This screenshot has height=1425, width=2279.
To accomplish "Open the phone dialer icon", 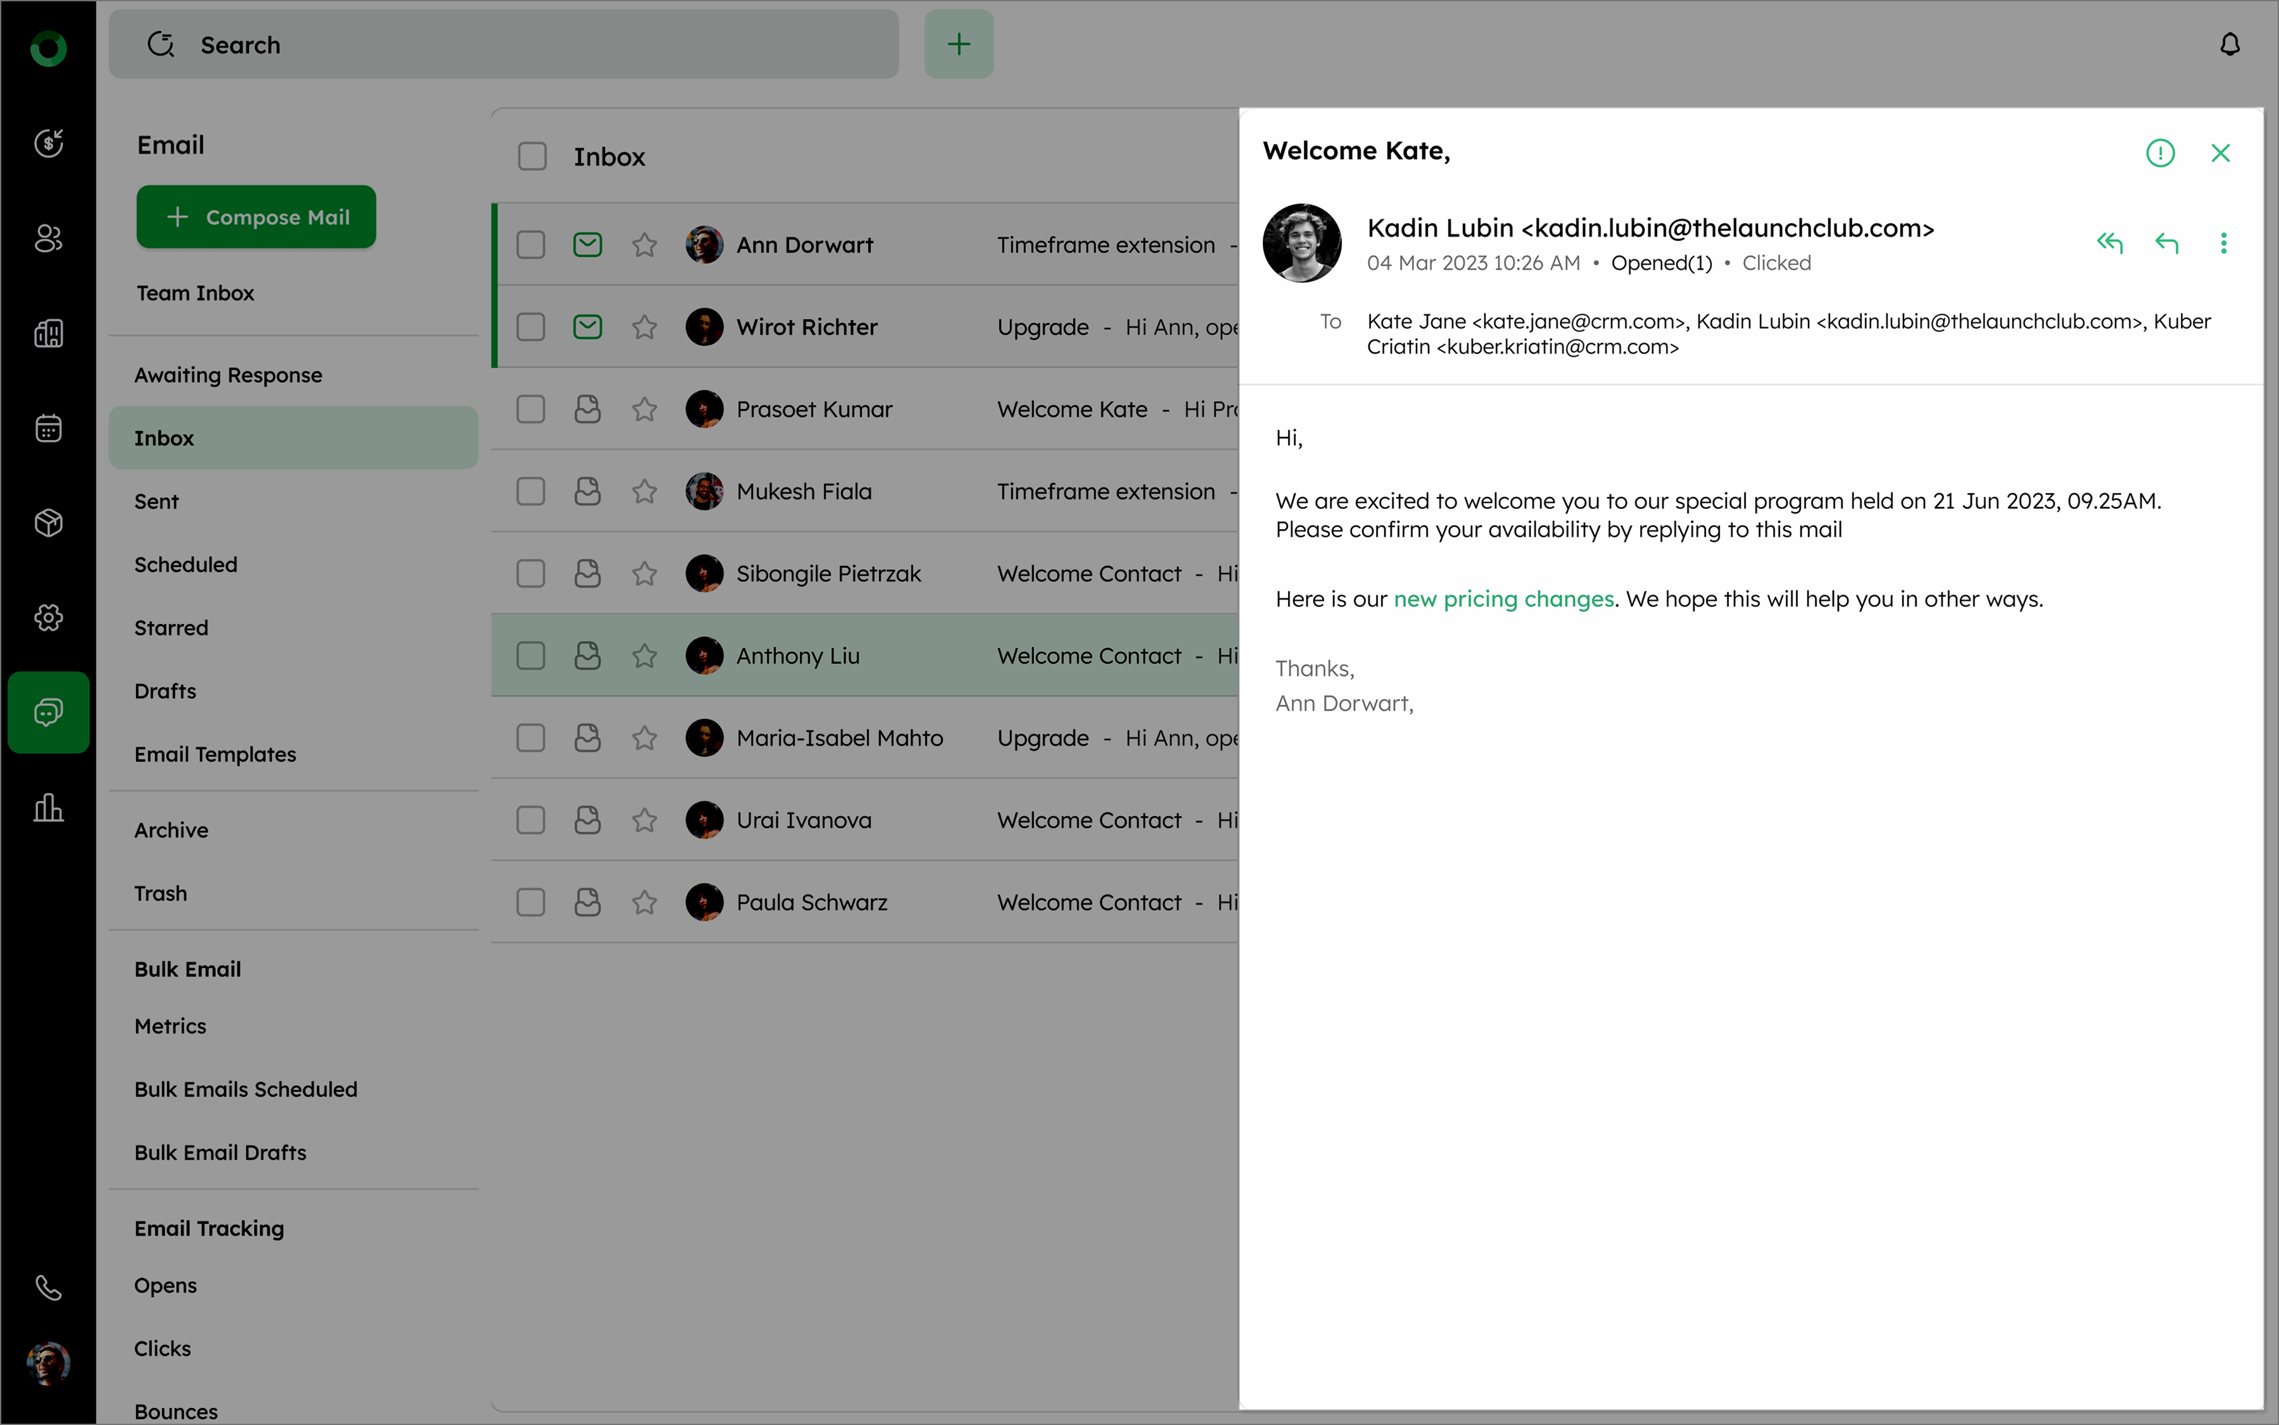I will 48,1288.
